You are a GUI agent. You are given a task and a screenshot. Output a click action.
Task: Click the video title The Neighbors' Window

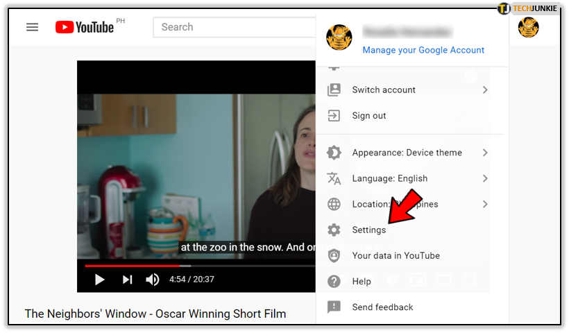pyautogui.click(x=155, y=314)
